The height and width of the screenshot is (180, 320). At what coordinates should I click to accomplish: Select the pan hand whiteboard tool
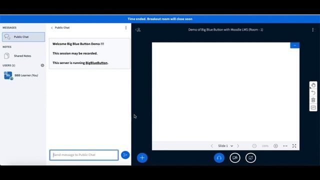313,85
